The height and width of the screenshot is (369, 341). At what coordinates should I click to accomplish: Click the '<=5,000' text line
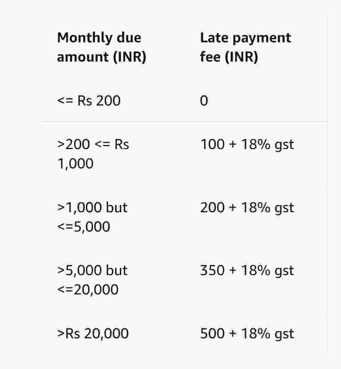coord(84,227)
